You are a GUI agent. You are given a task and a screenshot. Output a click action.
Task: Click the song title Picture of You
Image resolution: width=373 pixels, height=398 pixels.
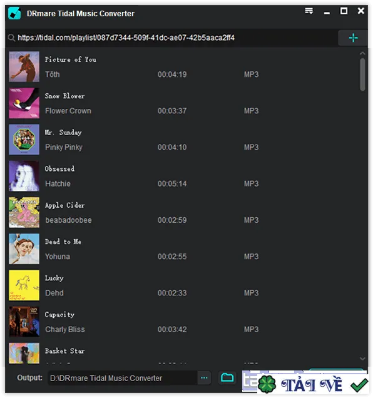[x=71, y=59]
